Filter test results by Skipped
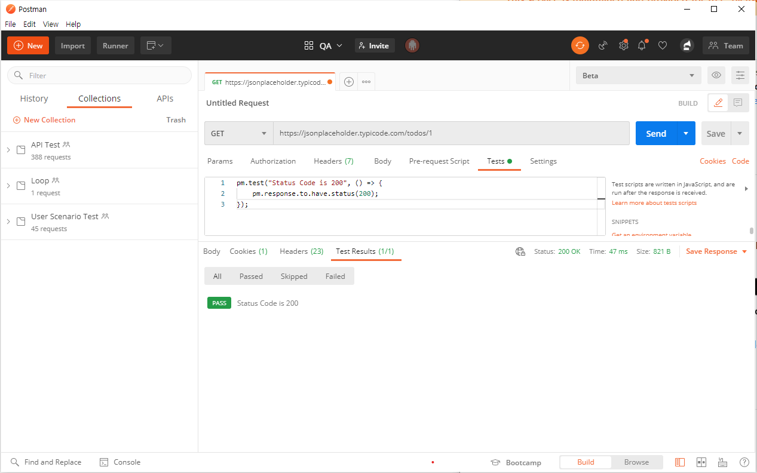This screenshot has width=757, height=473. [x=294, y=276]
